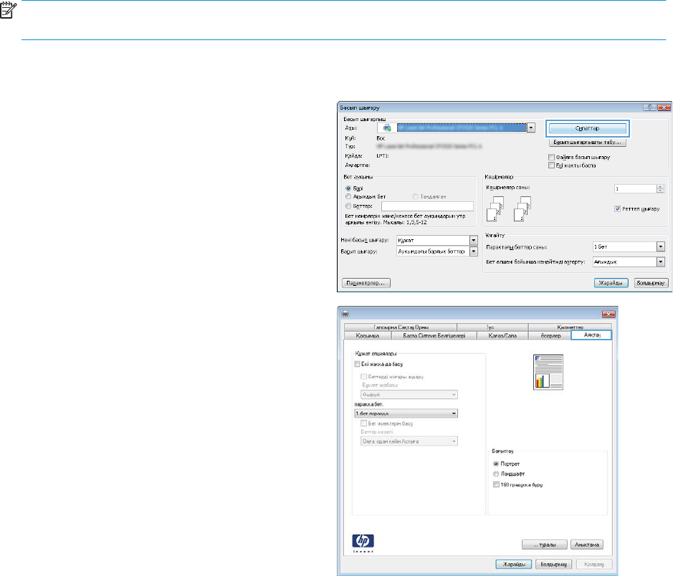Click the LPT1: port text
The height and width of the screenshot is (576, 673).
(x=383, y=155)
